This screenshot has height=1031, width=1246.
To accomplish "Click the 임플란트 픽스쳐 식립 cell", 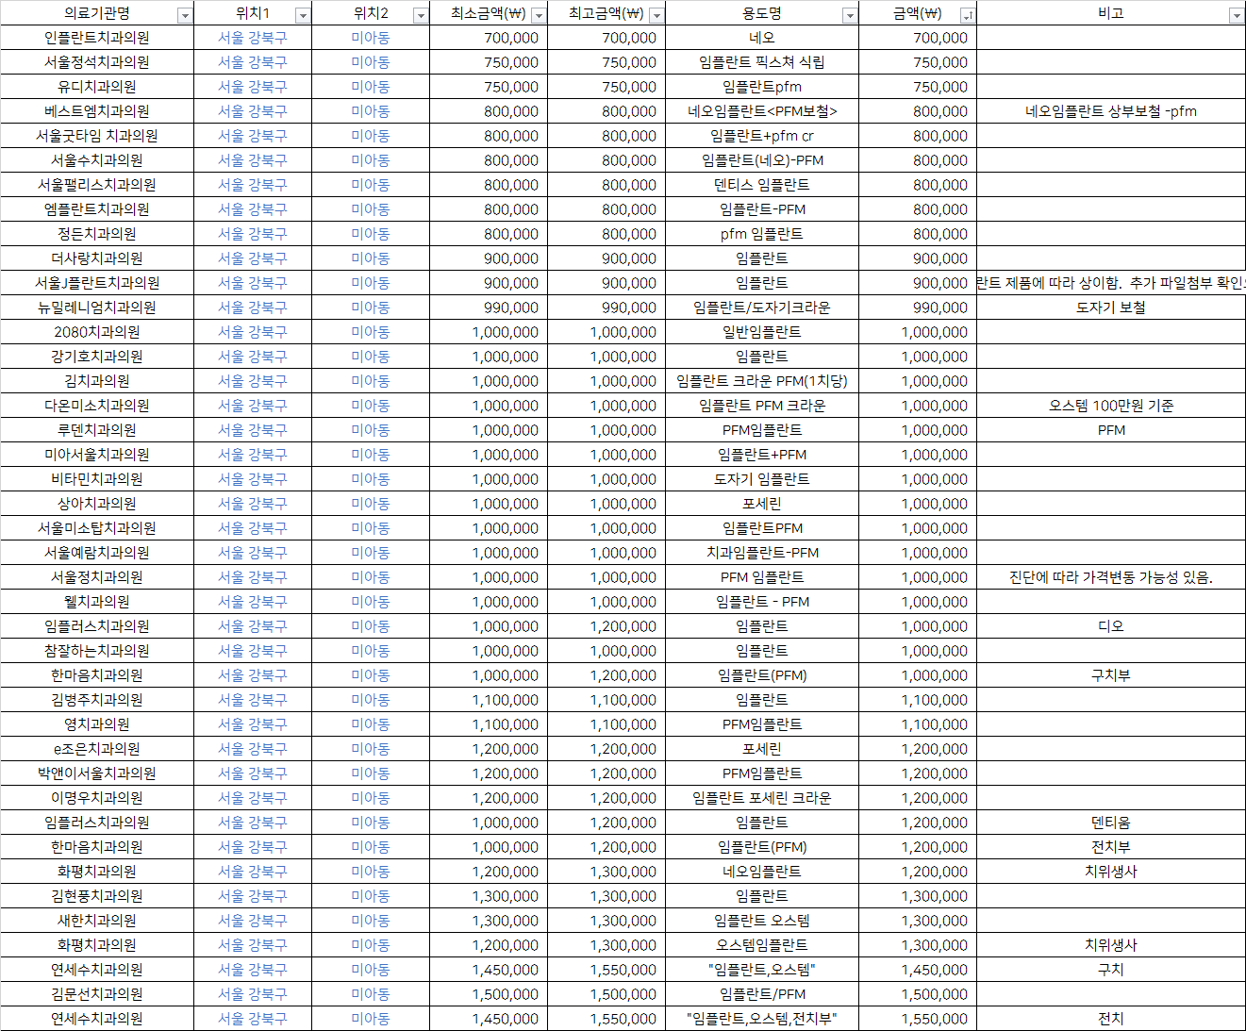I will pyautogui.click(x=762, y=62).
